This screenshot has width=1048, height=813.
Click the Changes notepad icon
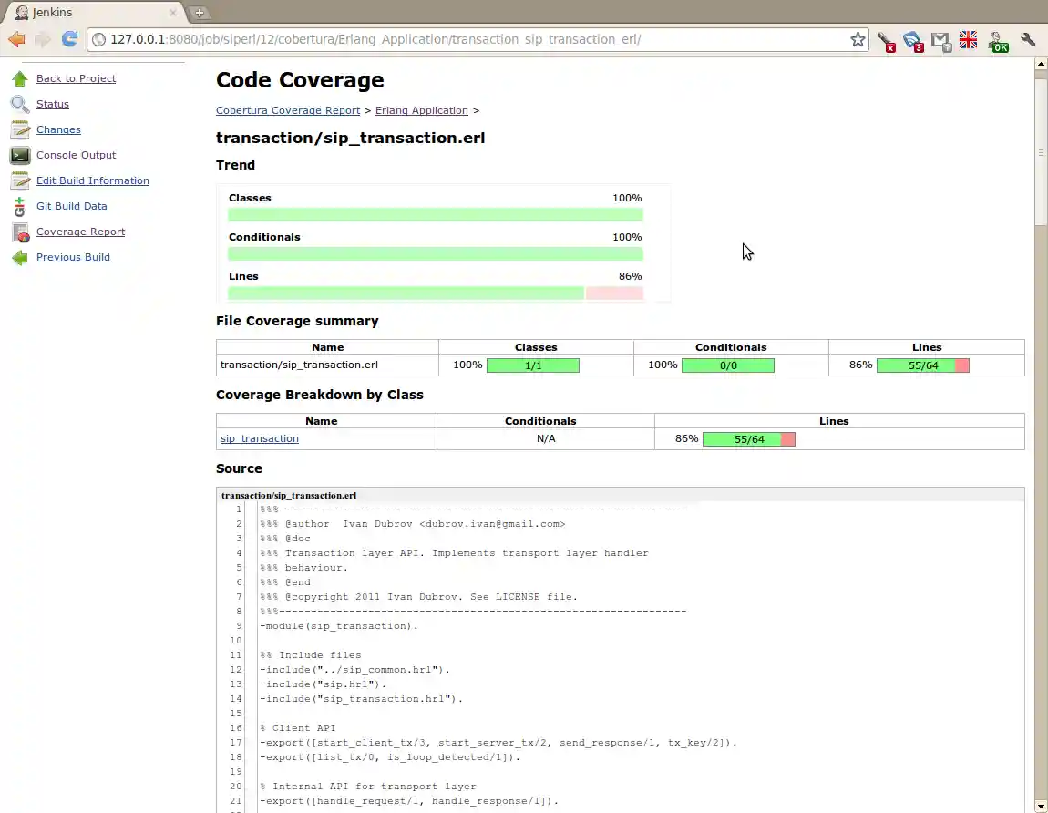pos(20,129)
